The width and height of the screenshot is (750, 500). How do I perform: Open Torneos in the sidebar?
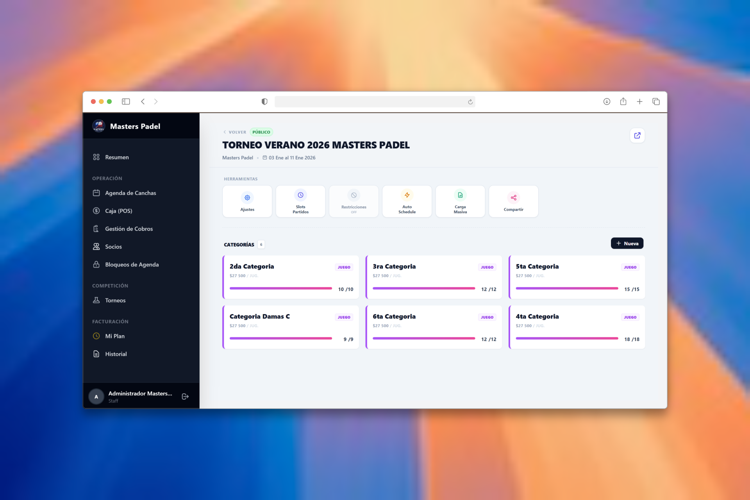coord(115,300)
